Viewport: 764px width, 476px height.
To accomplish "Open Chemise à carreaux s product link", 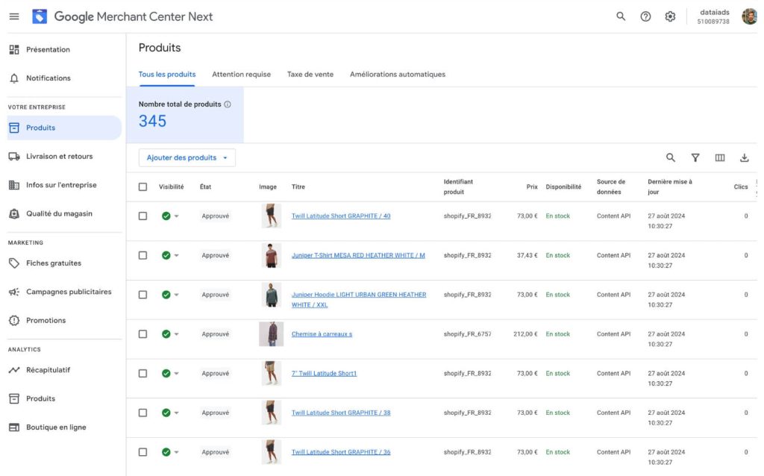I will [x=322, y=334].
